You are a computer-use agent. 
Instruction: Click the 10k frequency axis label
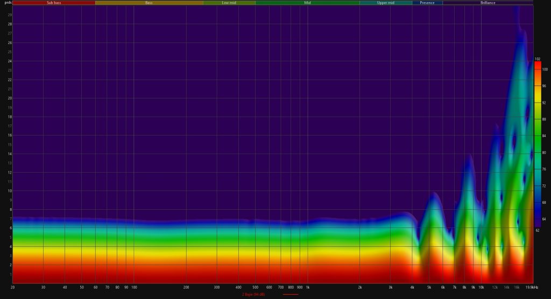(481, 288)
